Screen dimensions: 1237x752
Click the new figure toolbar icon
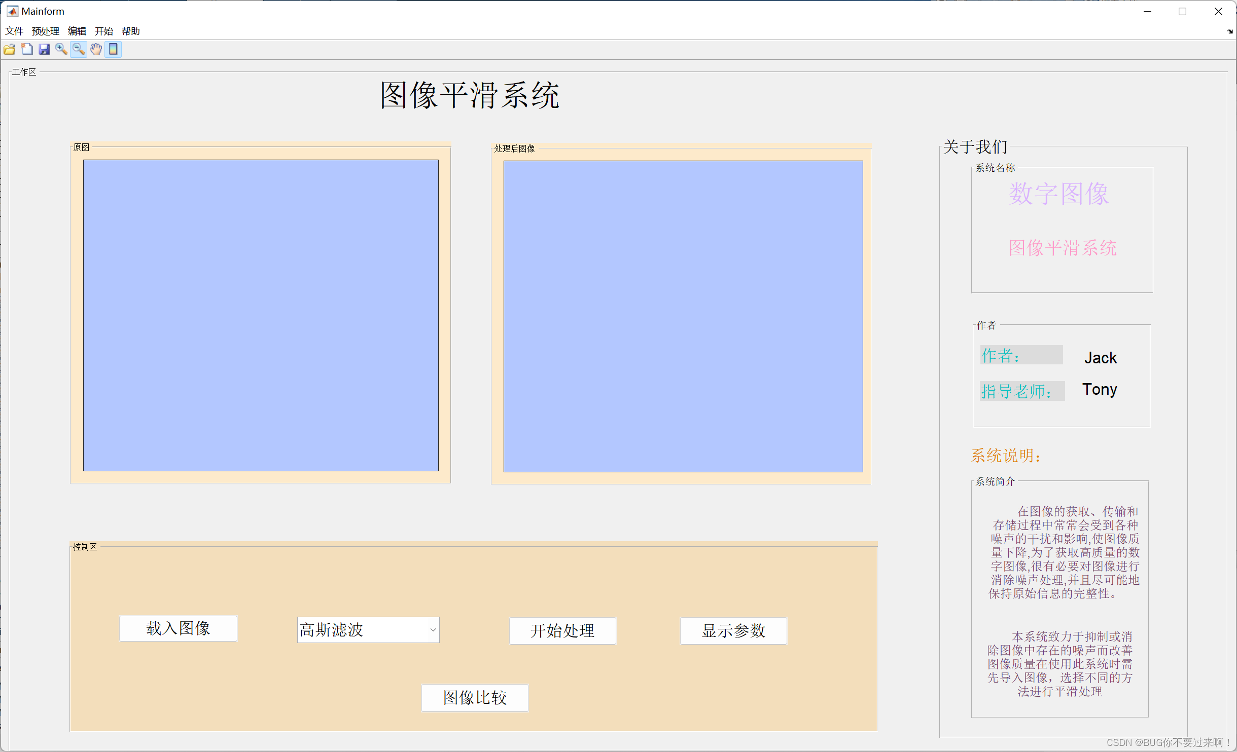(x=27, y=49)
